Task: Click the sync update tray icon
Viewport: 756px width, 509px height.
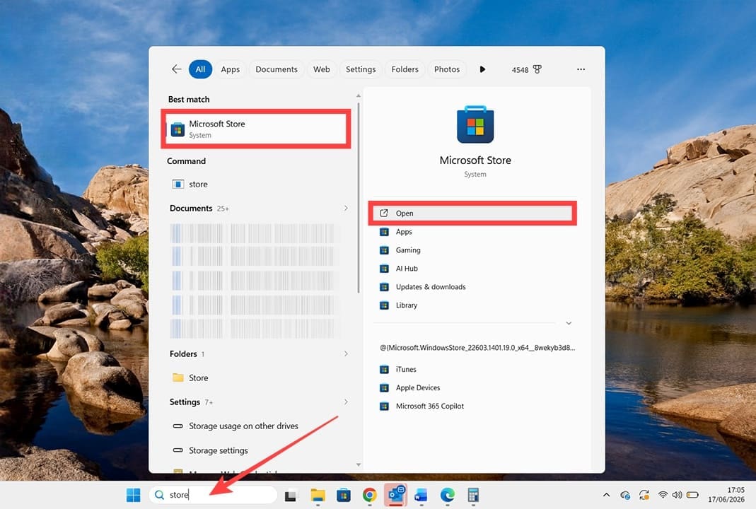Action: point(644,495)
